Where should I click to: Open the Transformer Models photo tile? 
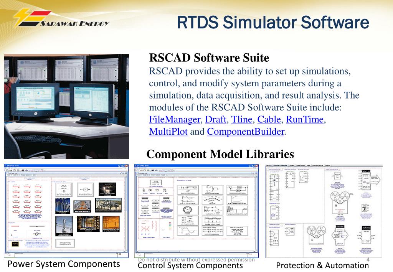63,206
